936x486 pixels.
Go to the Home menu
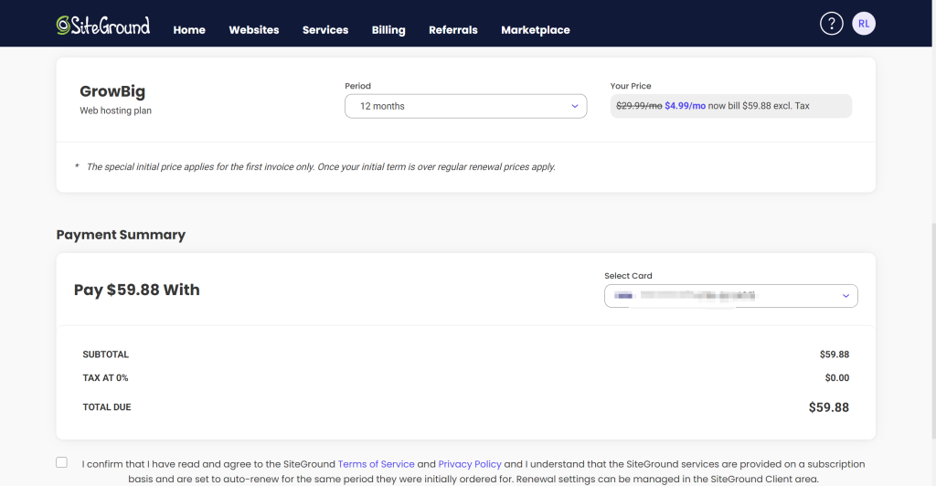click(189, 30)
